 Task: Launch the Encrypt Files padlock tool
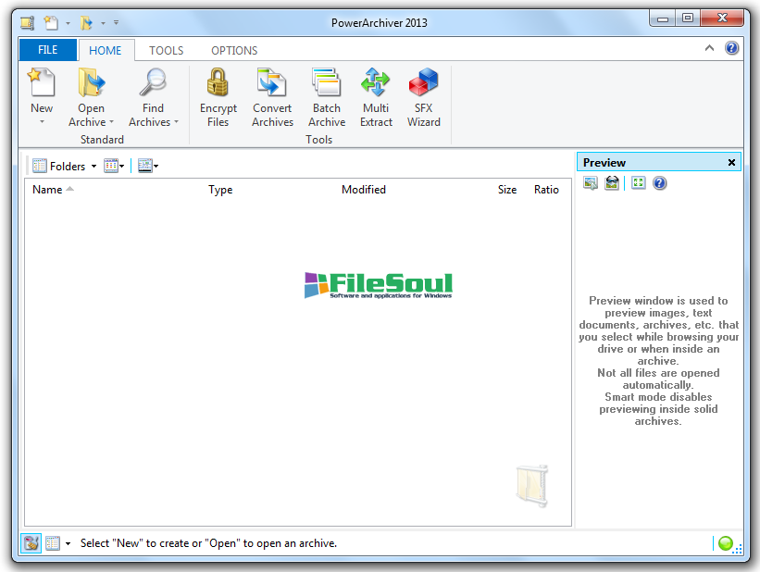click(218, 82)
